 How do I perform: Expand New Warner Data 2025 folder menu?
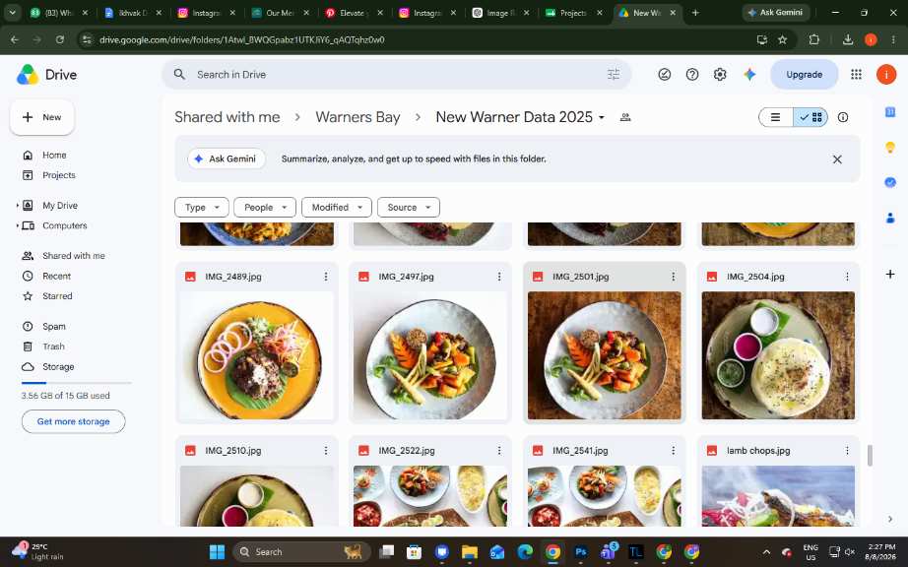602,117
